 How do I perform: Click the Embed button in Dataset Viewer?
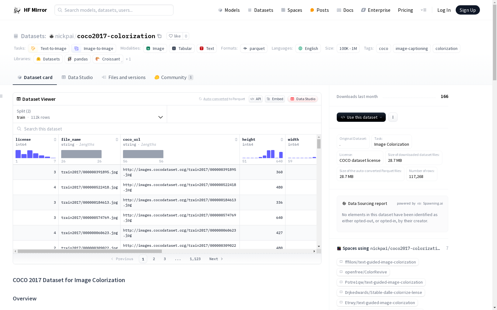click(x=275, y=99)
